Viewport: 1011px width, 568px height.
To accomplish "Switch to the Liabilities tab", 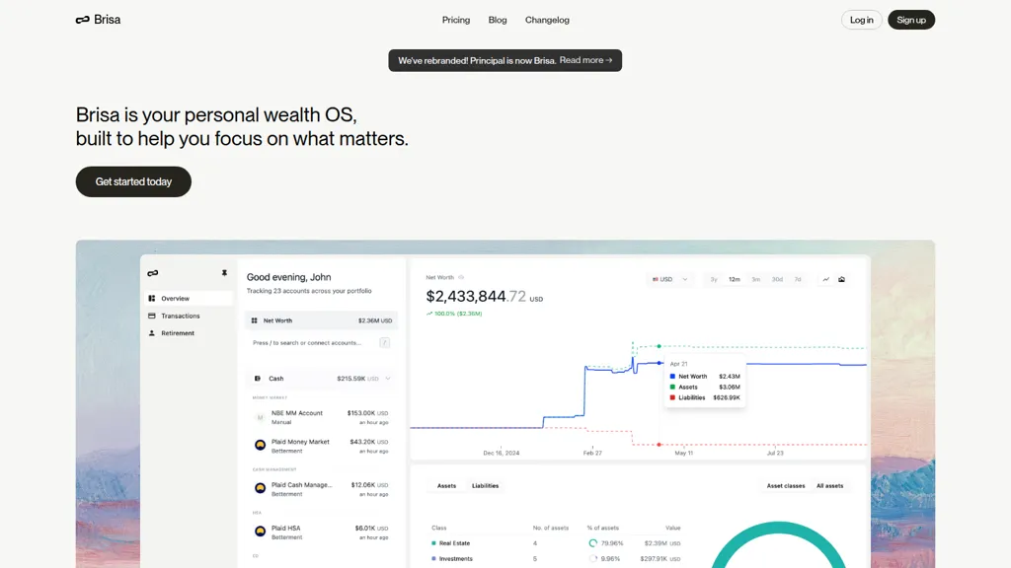I will [x=485, y=486].
